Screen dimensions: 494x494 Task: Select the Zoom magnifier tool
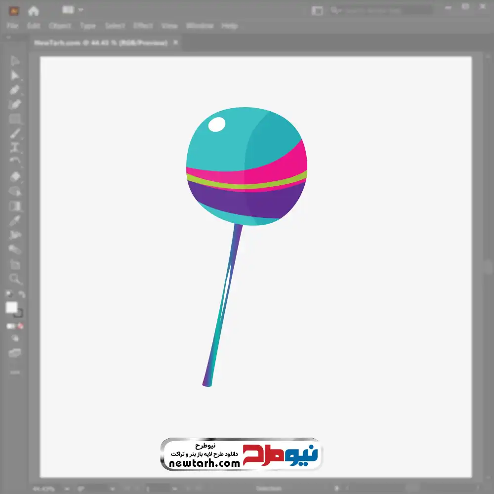[x=15, y=279]
